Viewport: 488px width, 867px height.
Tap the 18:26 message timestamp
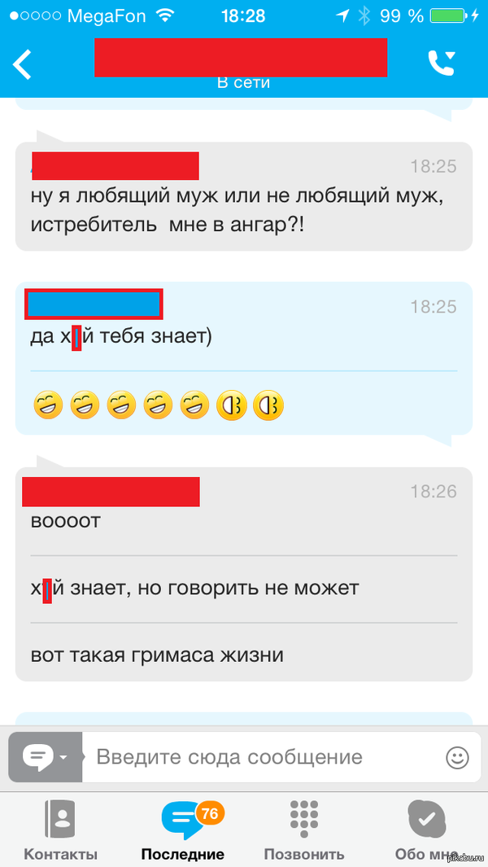(434, 491)
